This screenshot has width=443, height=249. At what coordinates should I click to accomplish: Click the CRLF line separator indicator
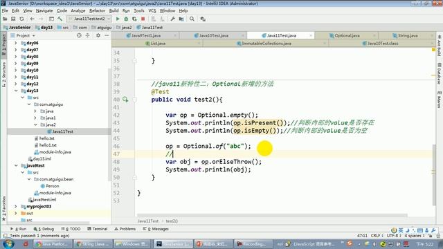(376, 235)
